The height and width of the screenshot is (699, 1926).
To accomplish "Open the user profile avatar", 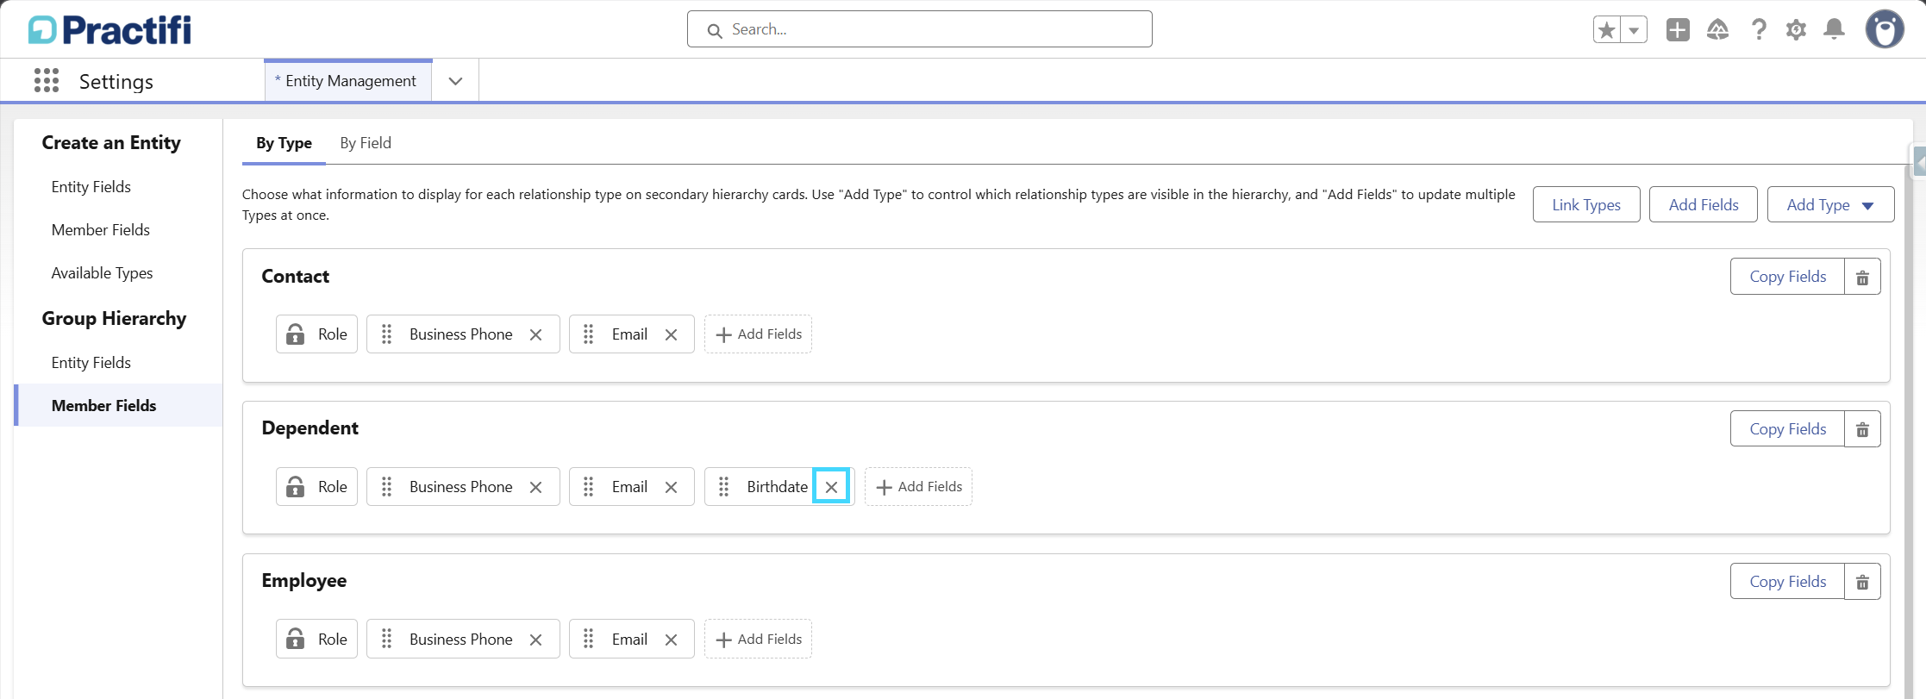I will [x=1885, y=29].
